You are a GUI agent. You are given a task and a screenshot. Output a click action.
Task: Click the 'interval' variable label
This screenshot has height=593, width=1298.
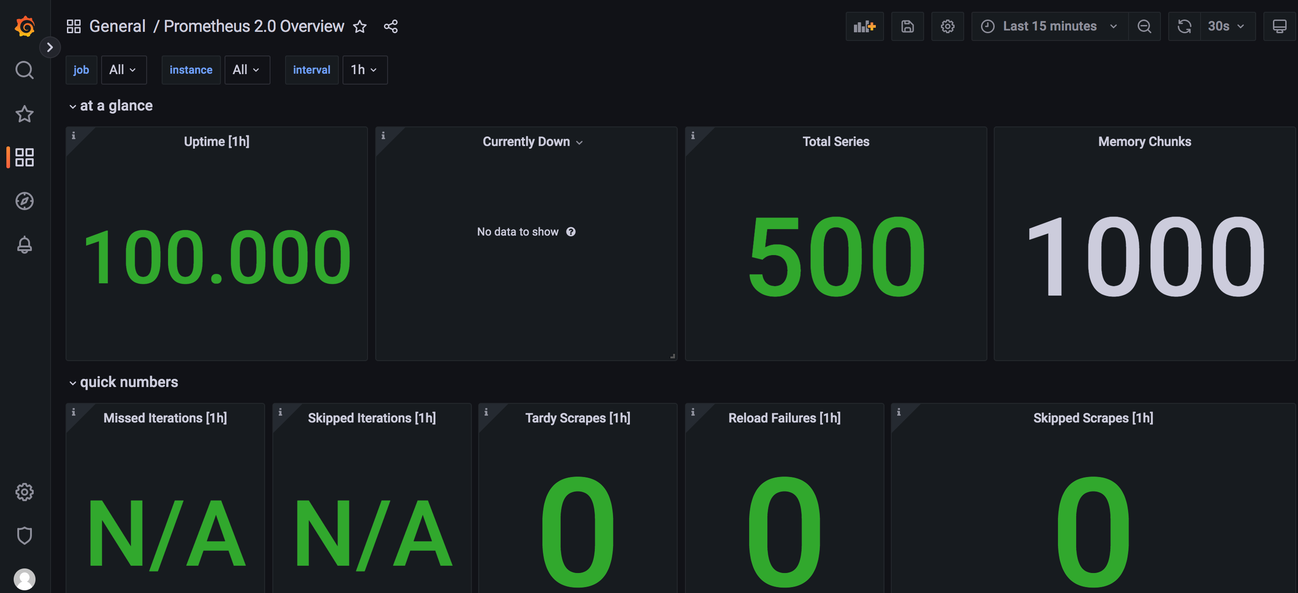(312, 70)
